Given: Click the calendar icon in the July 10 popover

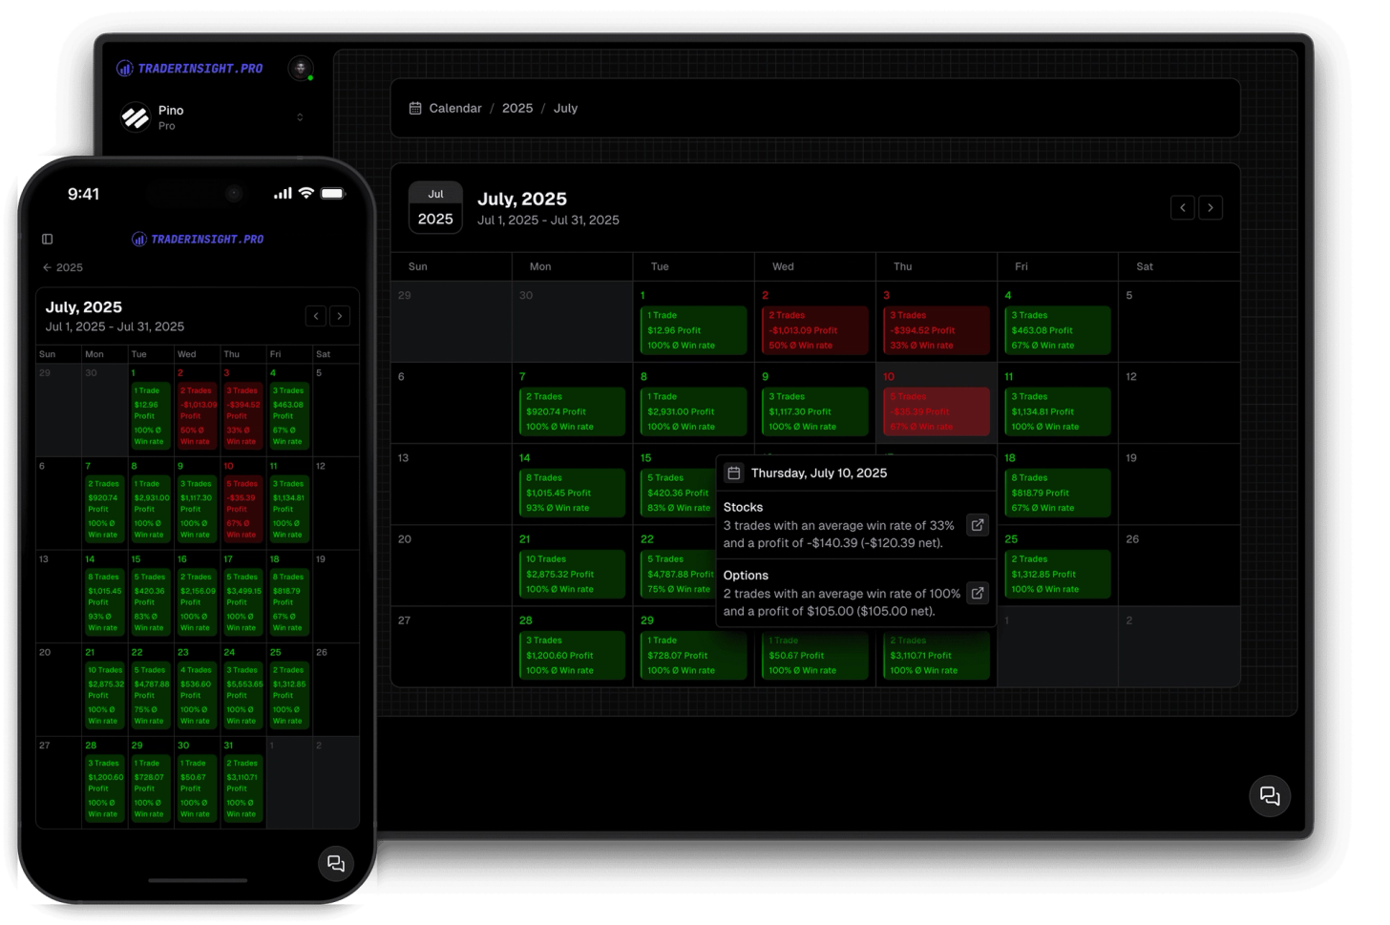Looking at the screenshot, I should click(732, 472).
